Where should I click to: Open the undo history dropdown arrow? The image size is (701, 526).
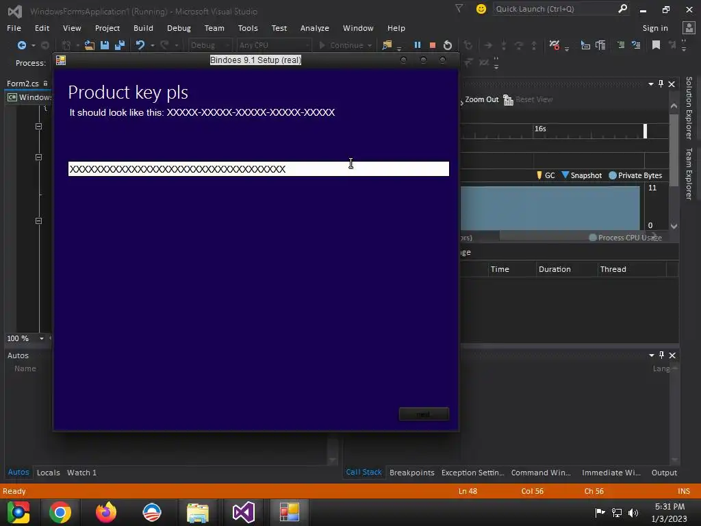[153, 46]
